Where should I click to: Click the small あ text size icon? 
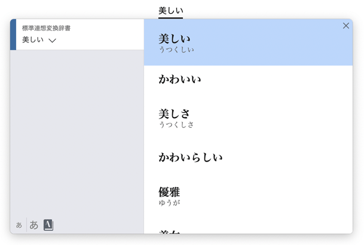coord(19,225)
